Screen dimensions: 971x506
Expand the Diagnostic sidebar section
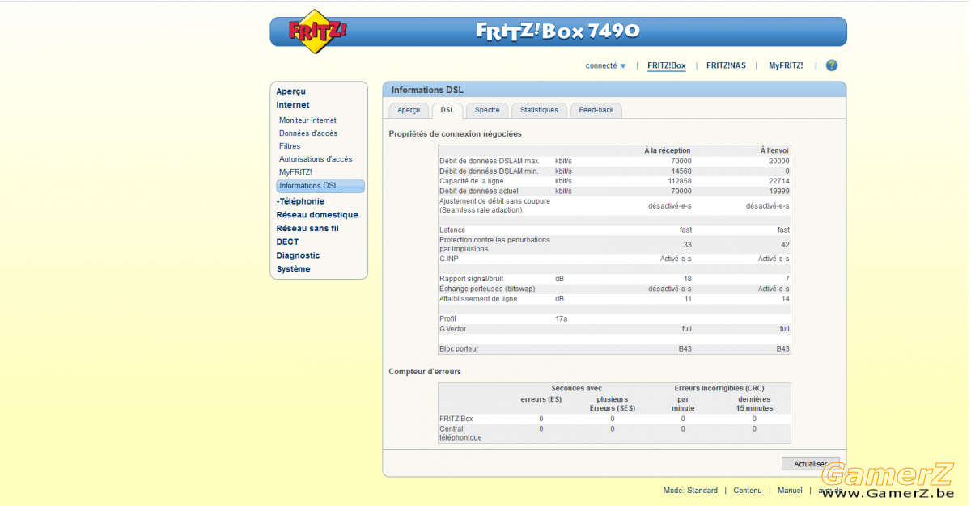(298, 255)
